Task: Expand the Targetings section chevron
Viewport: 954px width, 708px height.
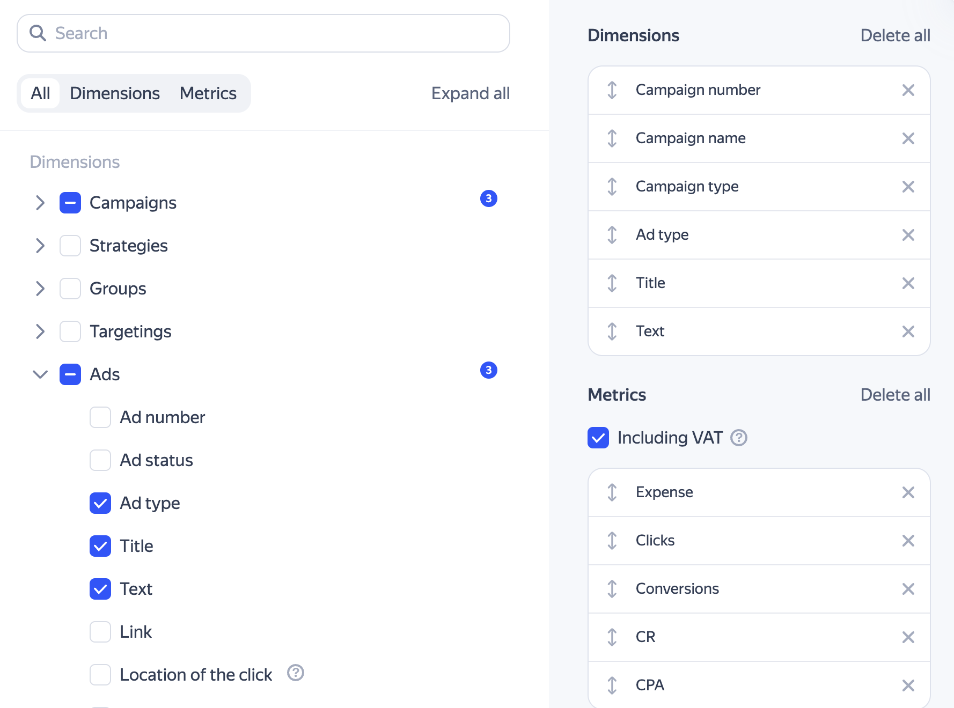Action: pos(40,331)
